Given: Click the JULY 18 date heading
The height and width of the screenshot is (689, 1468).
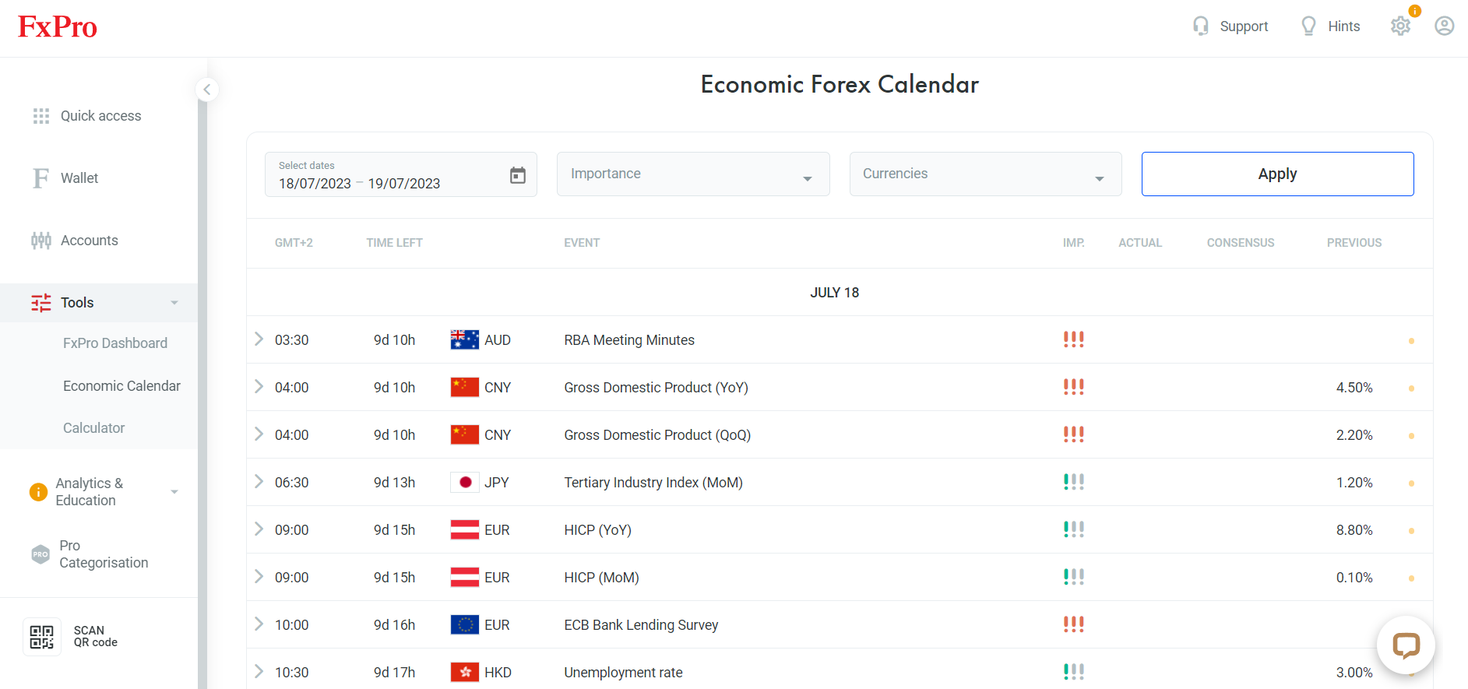Looking at the screenshot, I should pos(834,293).
